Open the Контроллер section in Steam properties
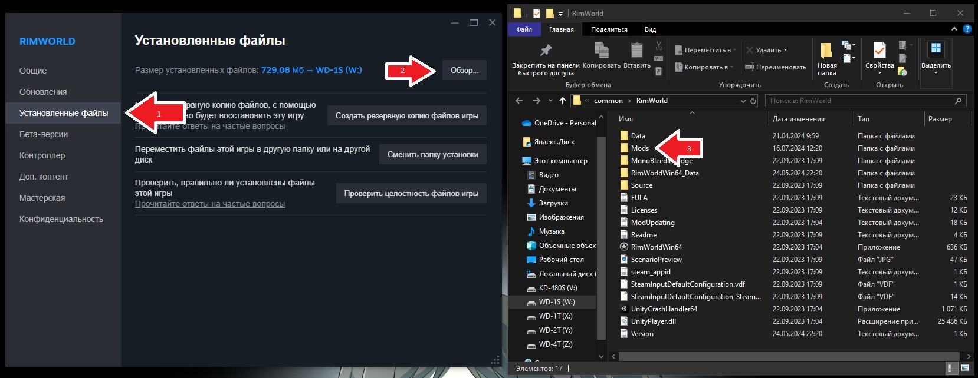 tap(63, 155)
